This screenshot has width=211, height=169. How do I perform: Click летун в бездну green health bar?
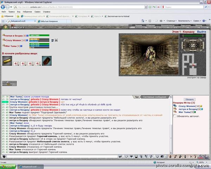tap(39, 36)
